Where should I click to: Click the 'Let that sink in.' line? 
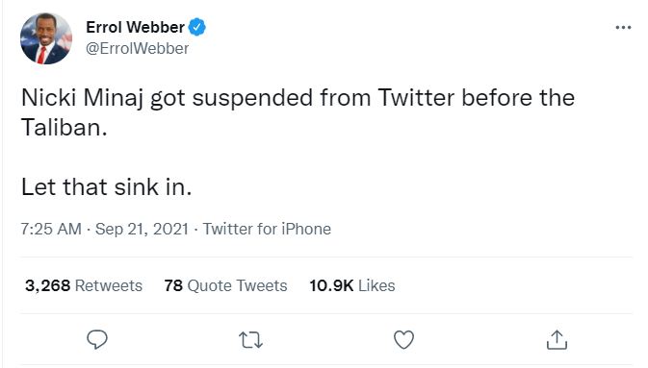107,187
